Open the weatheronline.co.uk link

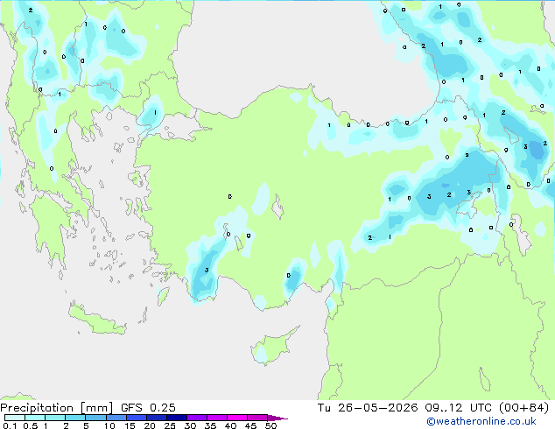click(x=481, y=421)
